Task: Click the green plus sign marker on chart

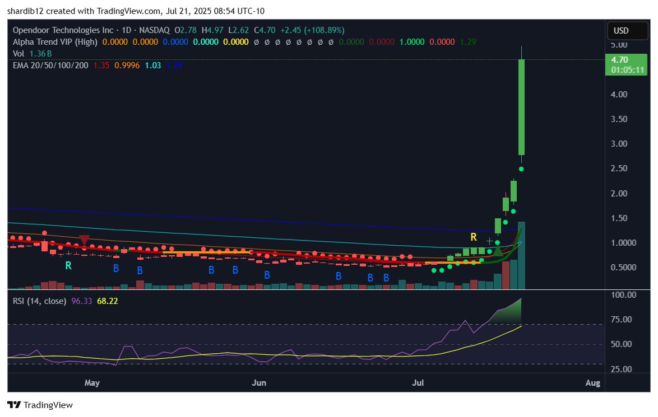Action: [489, 241]
